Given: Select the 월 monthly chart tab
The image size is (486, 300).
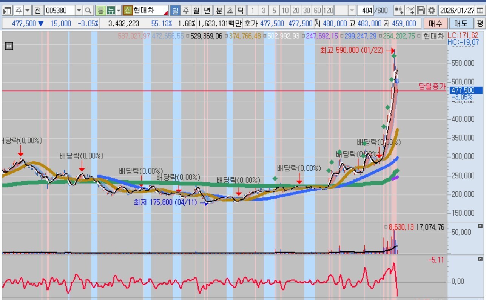Looking at the screenshot, I should coord(196,10).
